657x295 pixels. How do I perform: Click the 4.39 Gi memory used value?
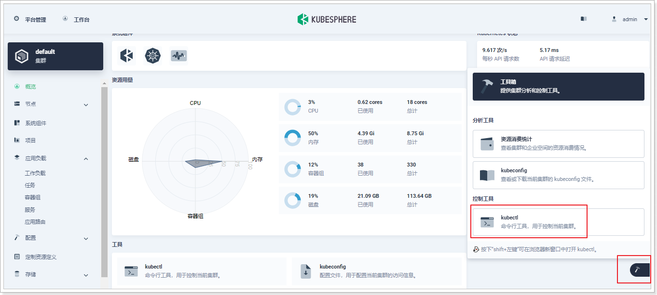[367, 133]
